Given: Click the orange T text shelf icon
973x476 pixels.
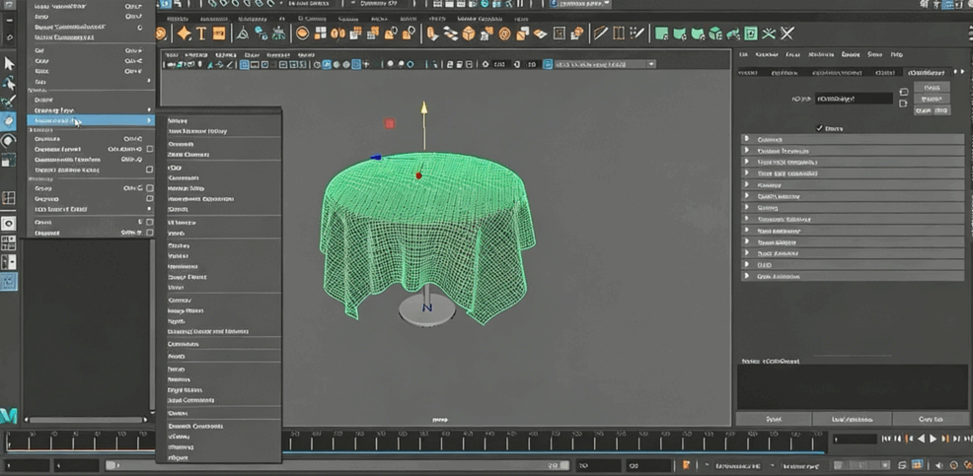Looking at the screenshot, I should pyautogui.click(x=201, y=34).
